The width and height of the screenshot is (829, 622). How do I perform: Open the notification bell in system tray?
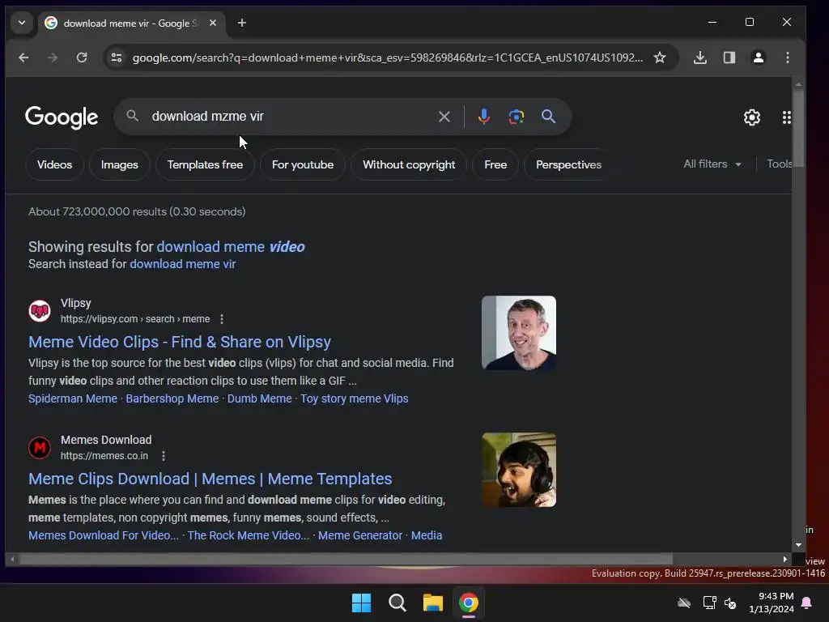coord(807,603)
